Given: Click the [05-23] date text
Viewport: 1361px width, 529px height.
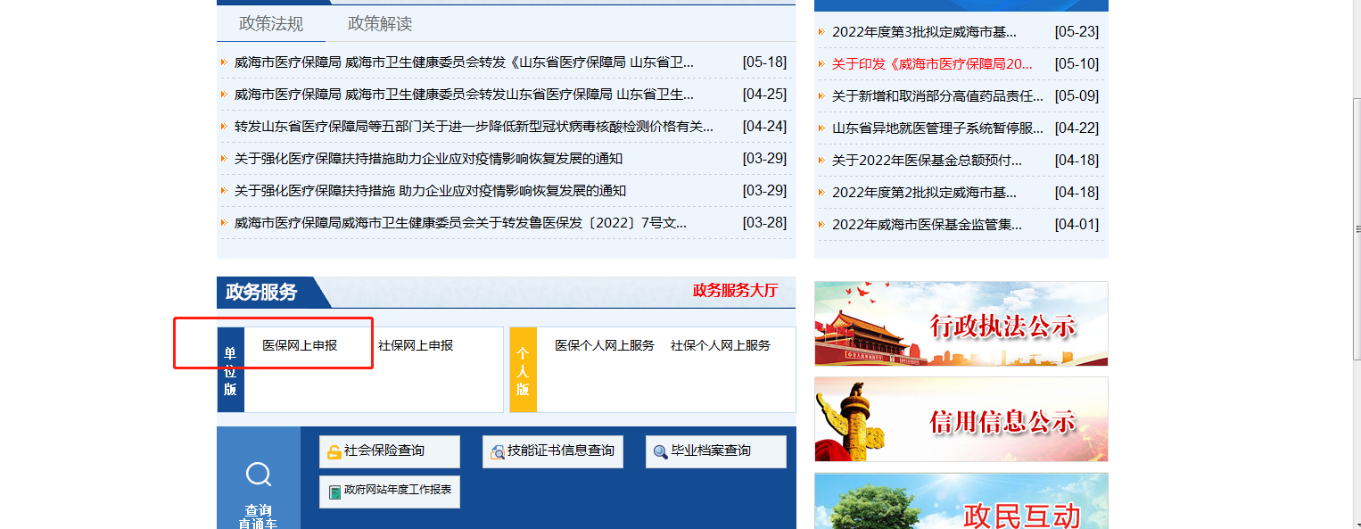Looking at the screenshot, I should click(x=1076, y=32).
